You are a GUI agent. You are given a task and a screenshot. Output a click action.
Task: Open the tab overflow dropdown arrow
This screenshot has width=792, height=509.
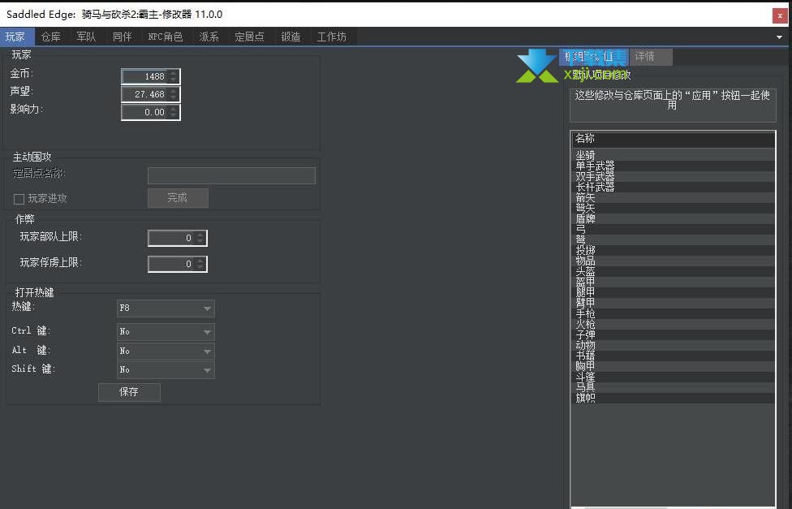(779, 37)
